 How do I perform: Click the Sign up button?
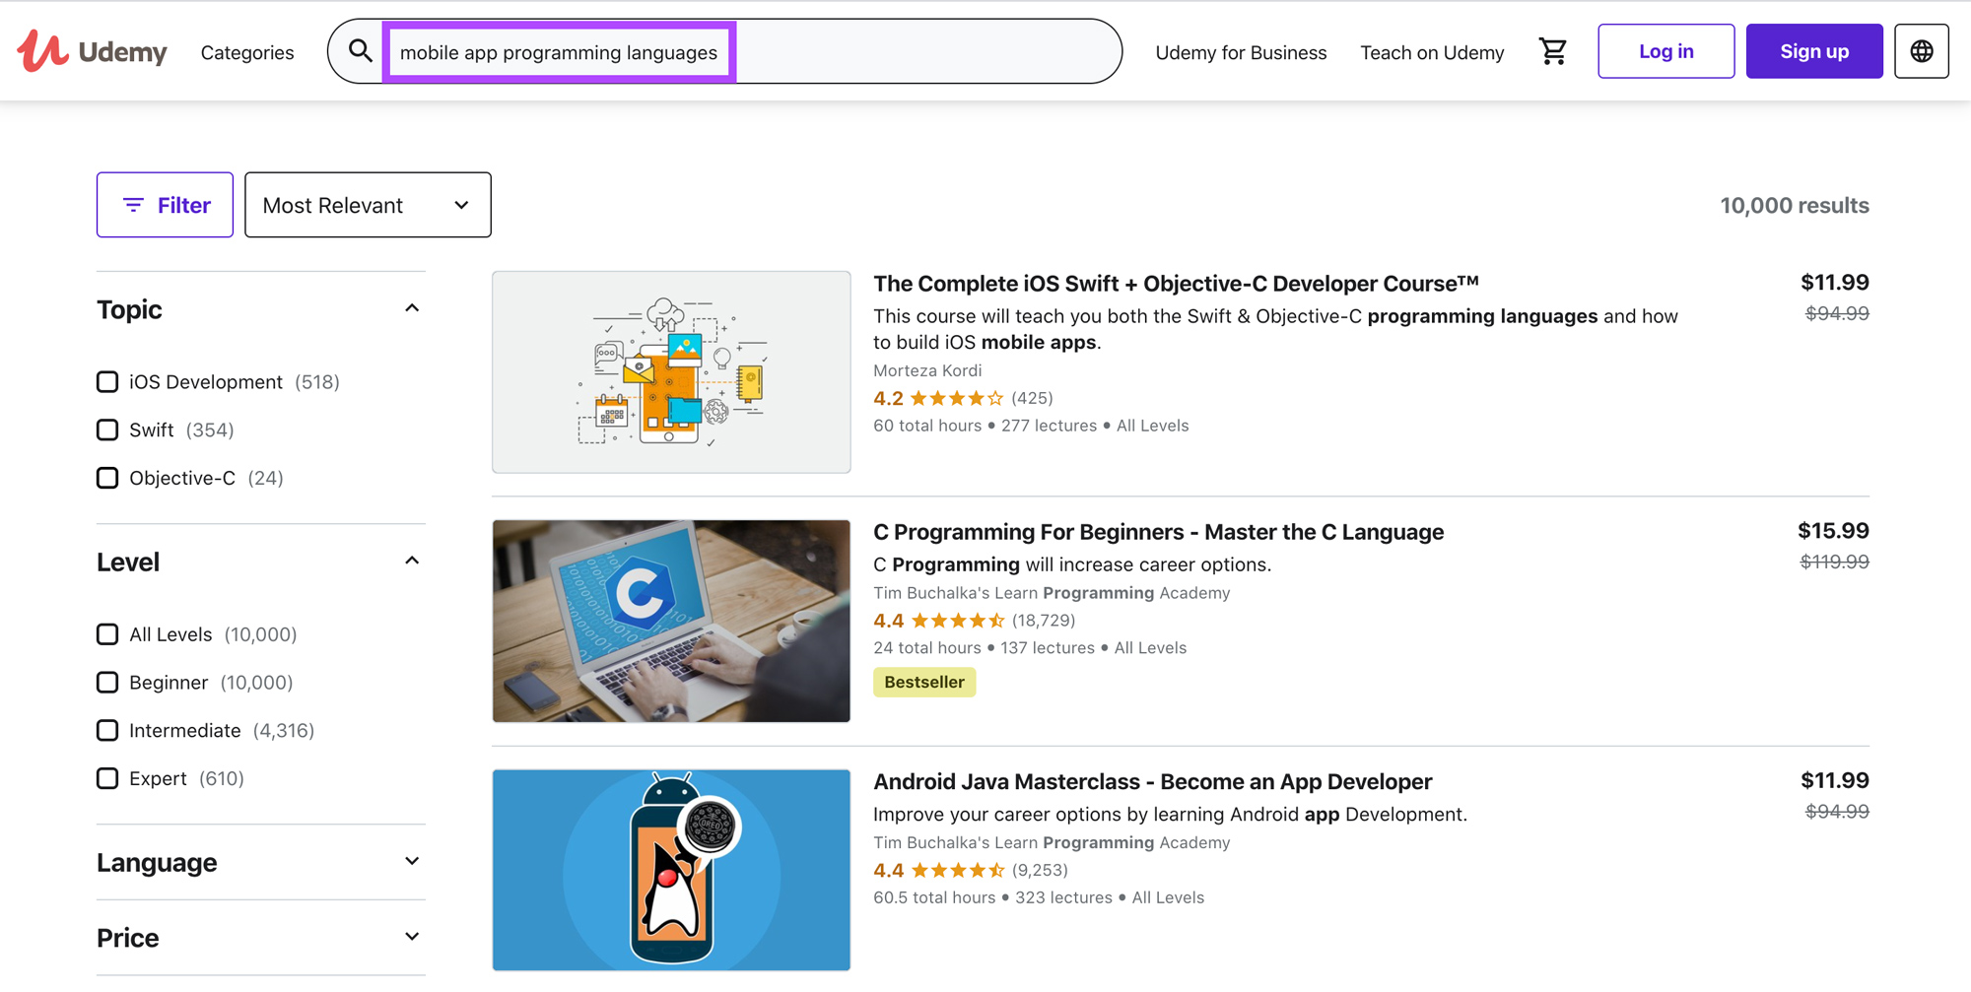click(1813, 51)
